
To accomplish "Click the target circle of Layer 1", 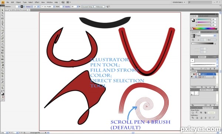I will click(213, 77).
